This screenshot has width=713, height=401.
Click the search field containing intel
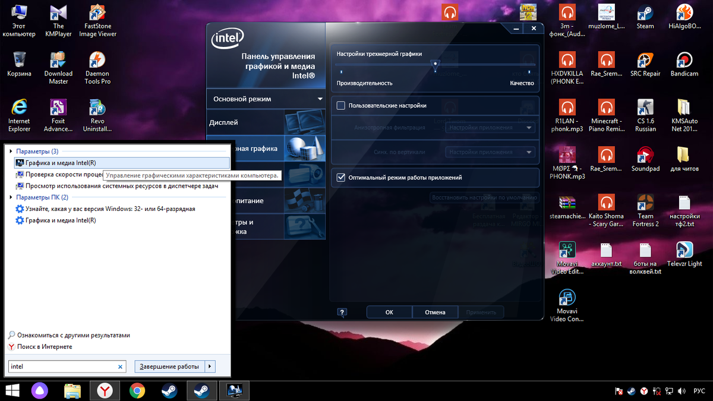[63, 367]
